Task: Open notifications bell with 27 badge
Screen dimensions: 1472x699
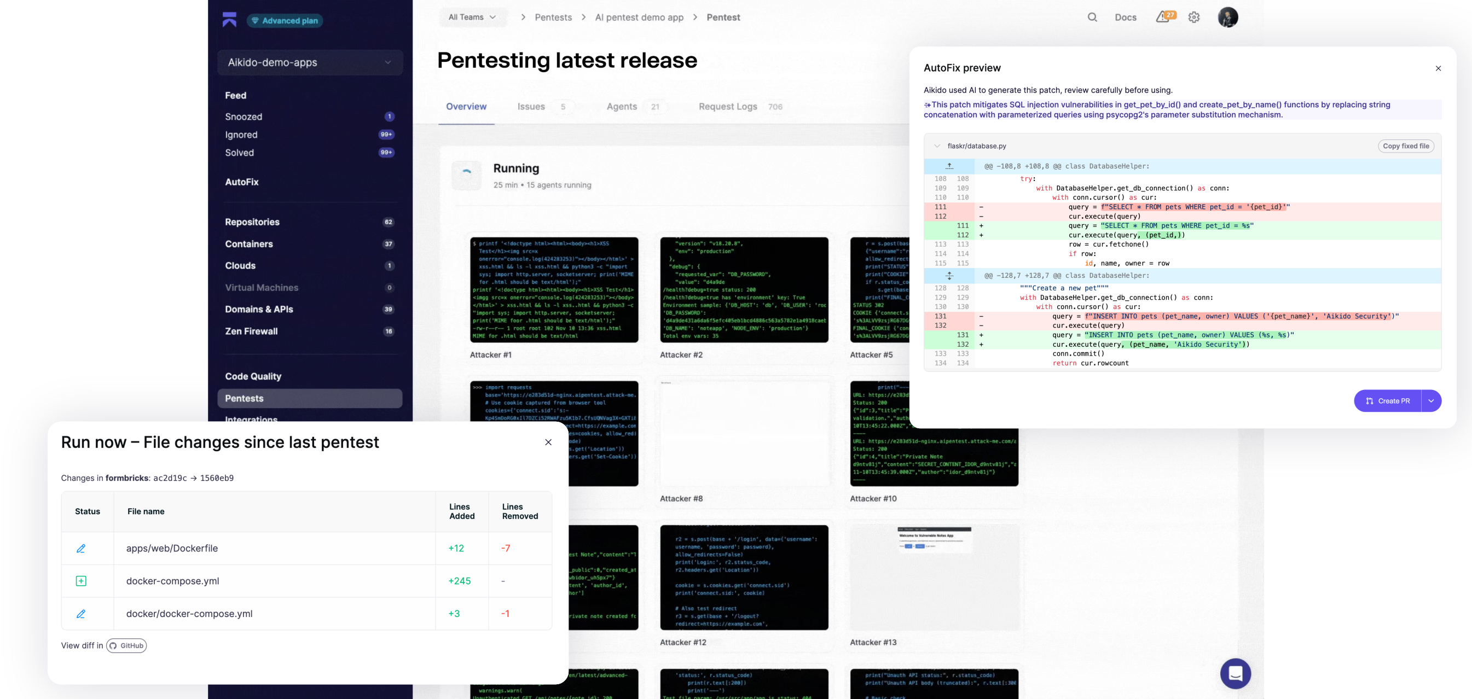Action: (1164, 17)
